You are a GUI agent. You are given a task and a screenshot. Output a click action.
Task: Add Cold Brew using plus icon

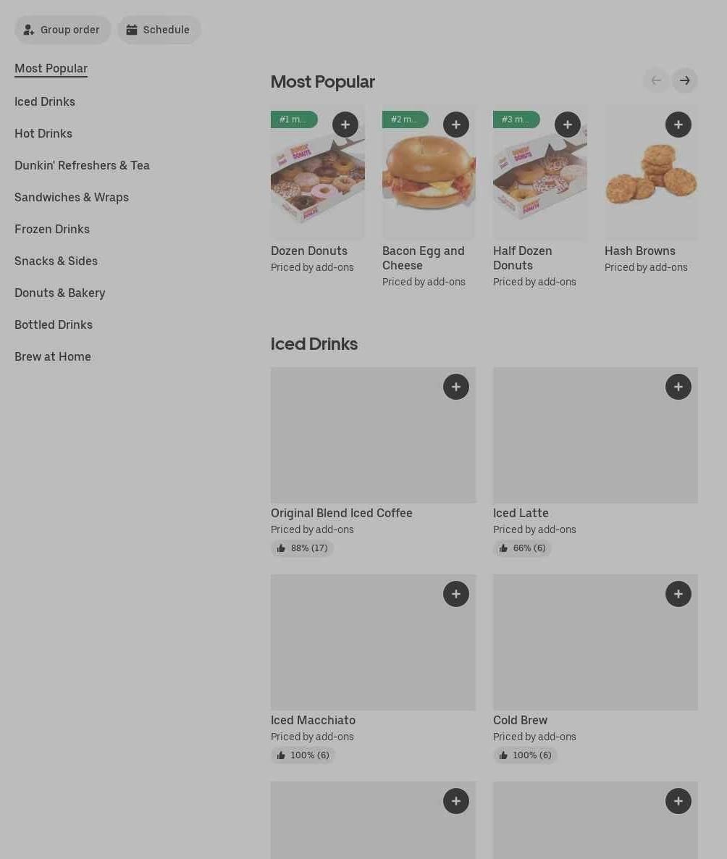point(678,594)
